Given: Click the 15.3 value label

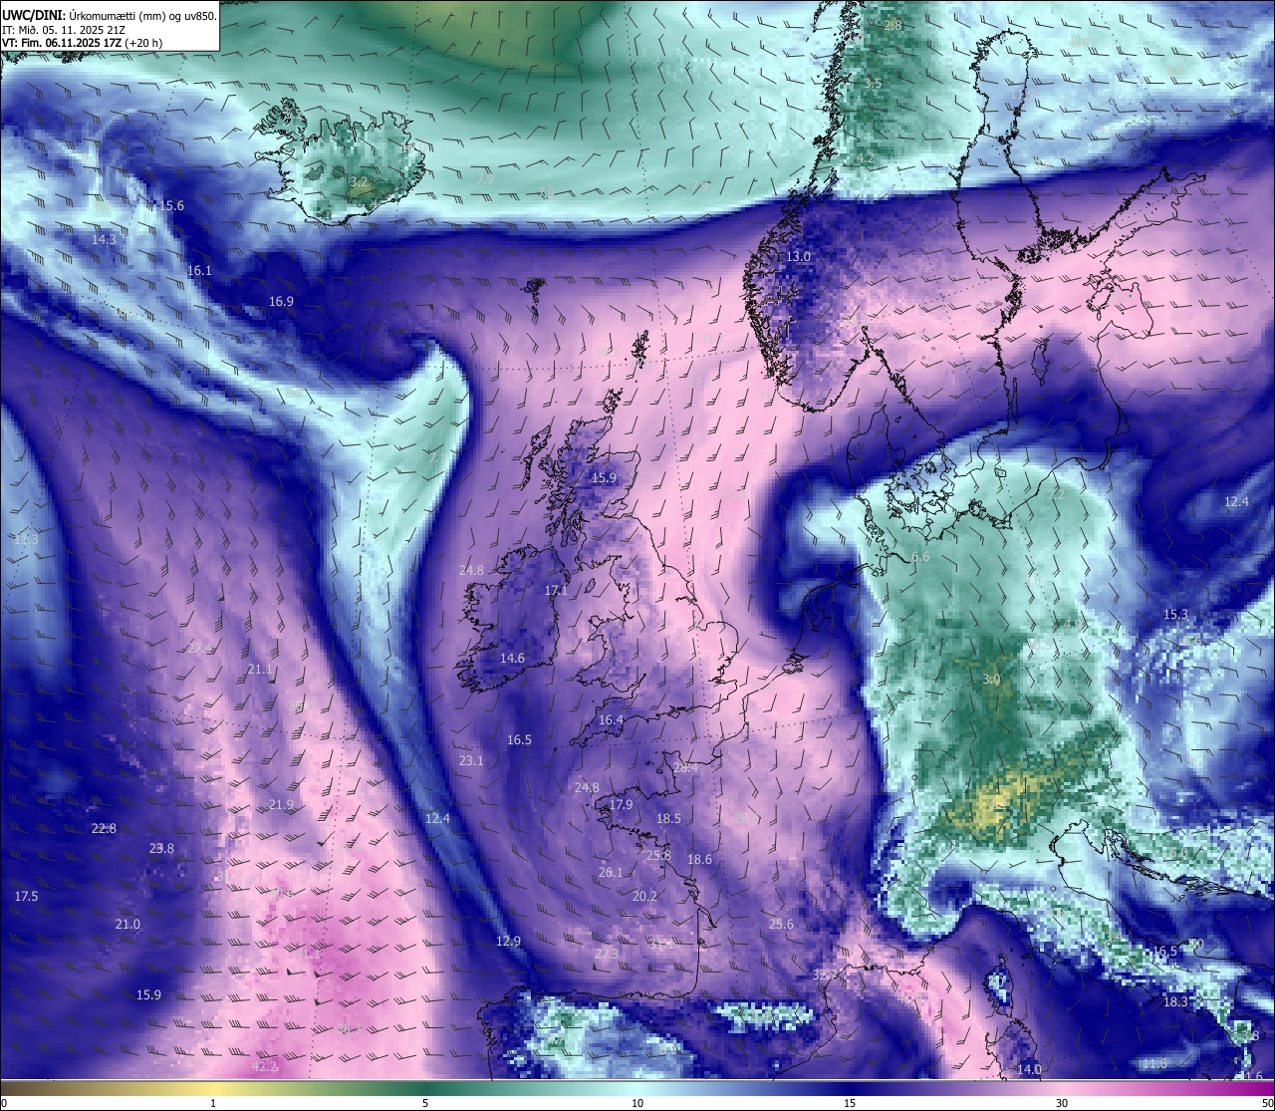Looking at the screenshot, I should [x=1175, y=615].
